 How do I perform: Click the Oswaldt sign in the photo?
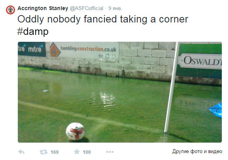(x=200, y=61)
